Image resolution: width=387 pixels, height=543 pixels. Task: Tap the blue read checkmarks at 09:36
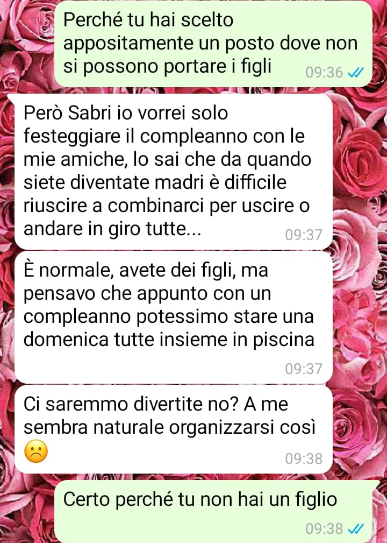point(355,72)
